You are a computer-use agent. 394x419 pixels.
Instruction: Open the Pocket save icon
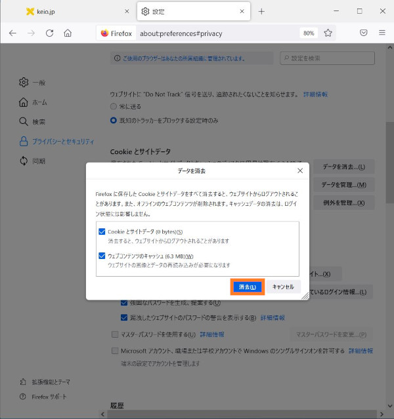point(364,33)
